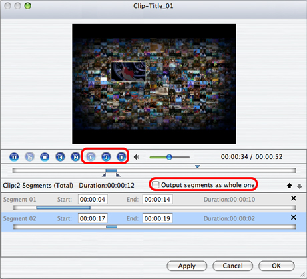Image resolution: width=307 pixels, height=279 pixels.
Task: Select the blue clip range on main timeline
Action: point(111,170)
